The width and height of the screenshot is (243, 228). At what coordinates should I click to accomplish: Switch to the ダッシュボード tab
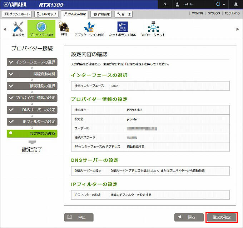tap(17, 14)
